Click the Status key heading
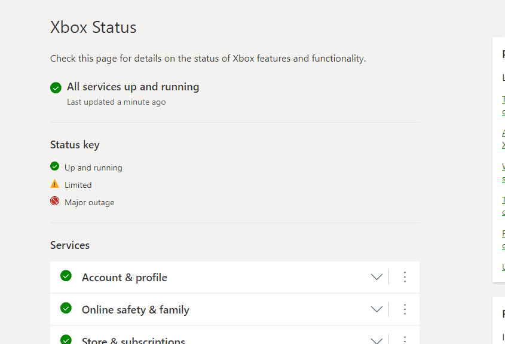505x344 pixels. click(75, 145)
